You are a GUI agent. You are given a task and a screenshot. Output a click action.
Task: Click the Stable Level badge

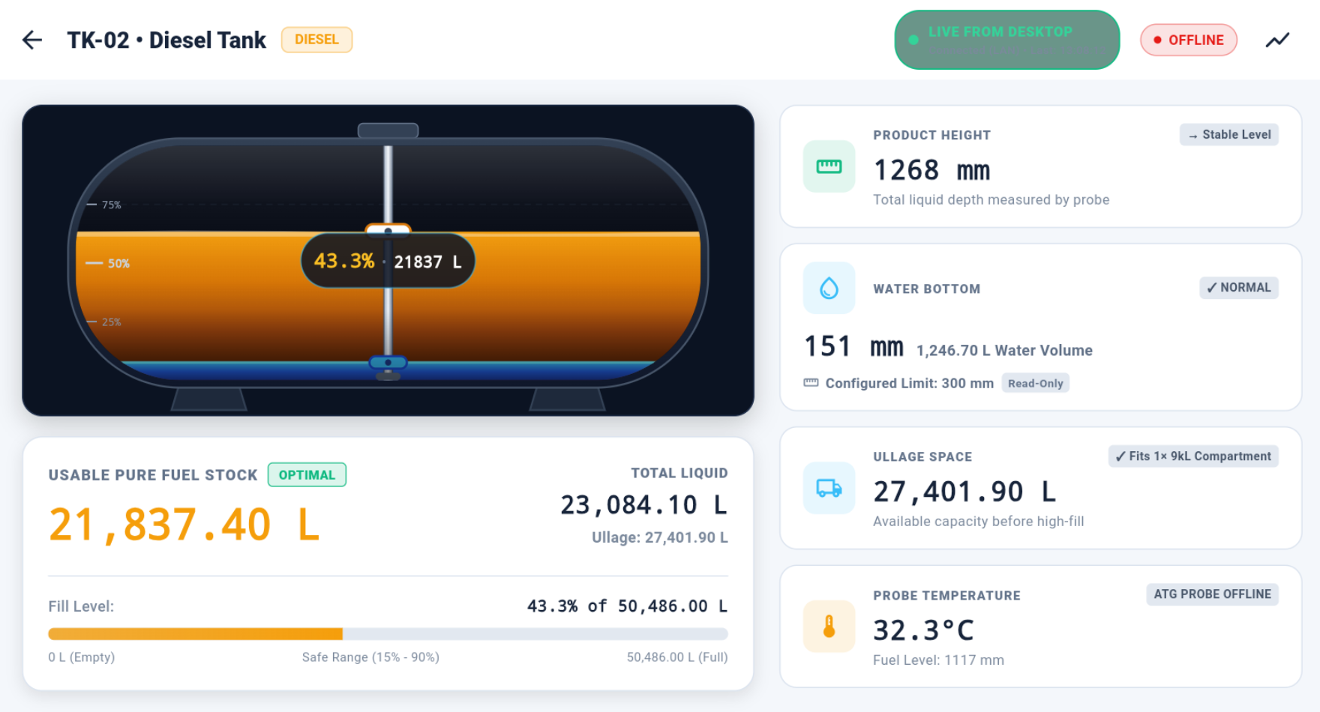[1228, 135]
